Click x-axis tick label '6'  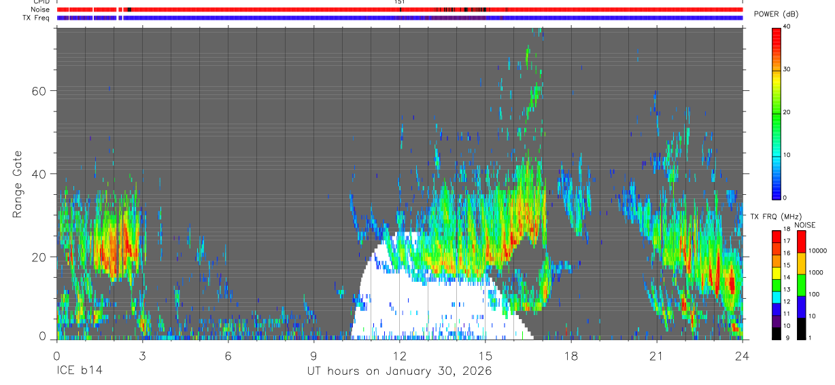pos(228,355)
